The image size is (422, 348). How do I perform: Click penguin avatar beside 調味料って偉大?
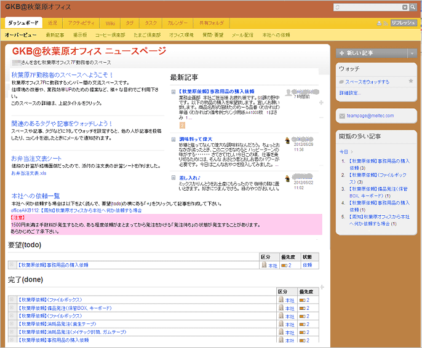coord(287,140)
